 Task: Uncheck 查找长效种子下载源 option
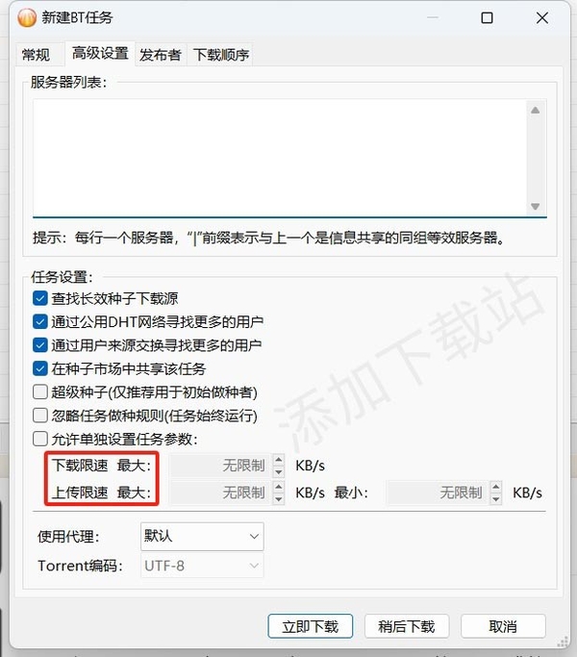[x=39, y=298]
